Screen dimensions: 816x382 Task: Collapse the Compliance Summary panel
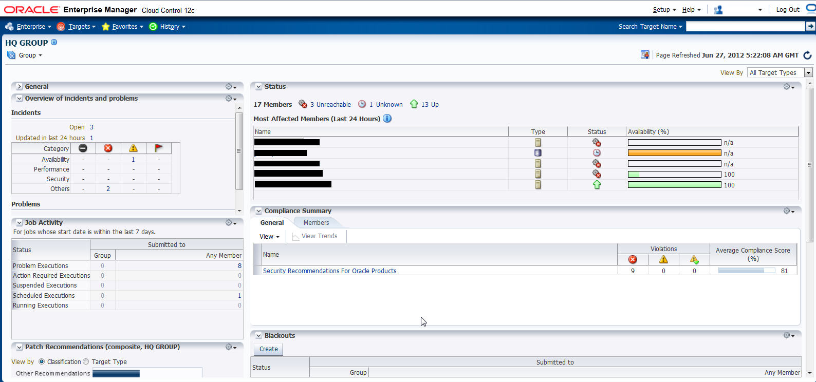pyautogui.click(x=259, y=211)
